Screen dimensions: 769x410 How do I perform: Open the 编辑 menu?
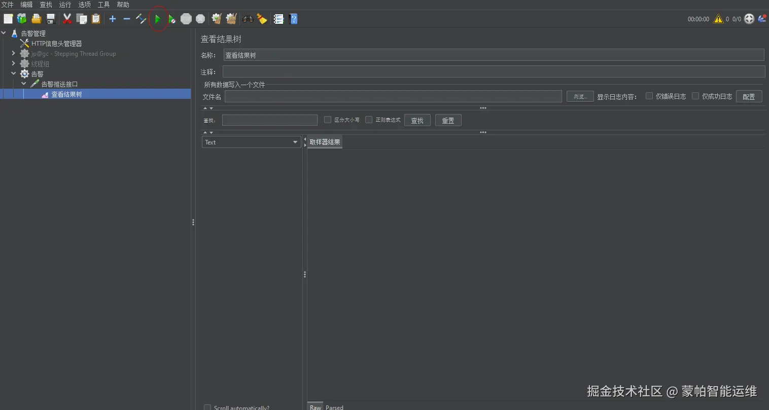(x=26, y=5)
